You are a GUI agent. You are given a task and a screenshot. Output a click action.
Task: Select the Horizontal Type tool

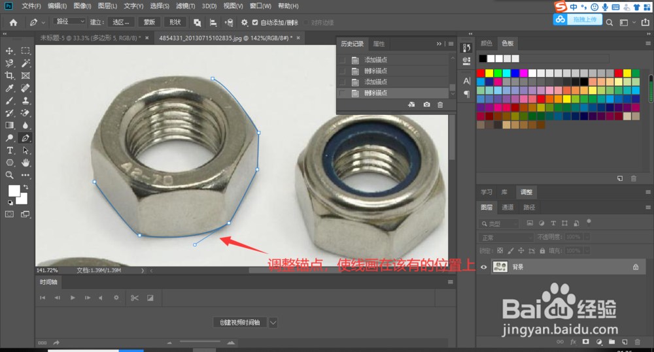pos(9,150)
